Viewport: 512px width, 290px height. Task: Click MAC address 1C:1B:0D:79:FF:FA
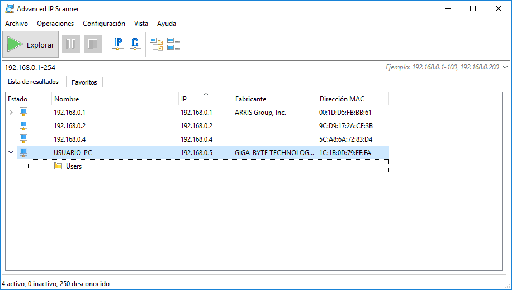pos(345,153)
